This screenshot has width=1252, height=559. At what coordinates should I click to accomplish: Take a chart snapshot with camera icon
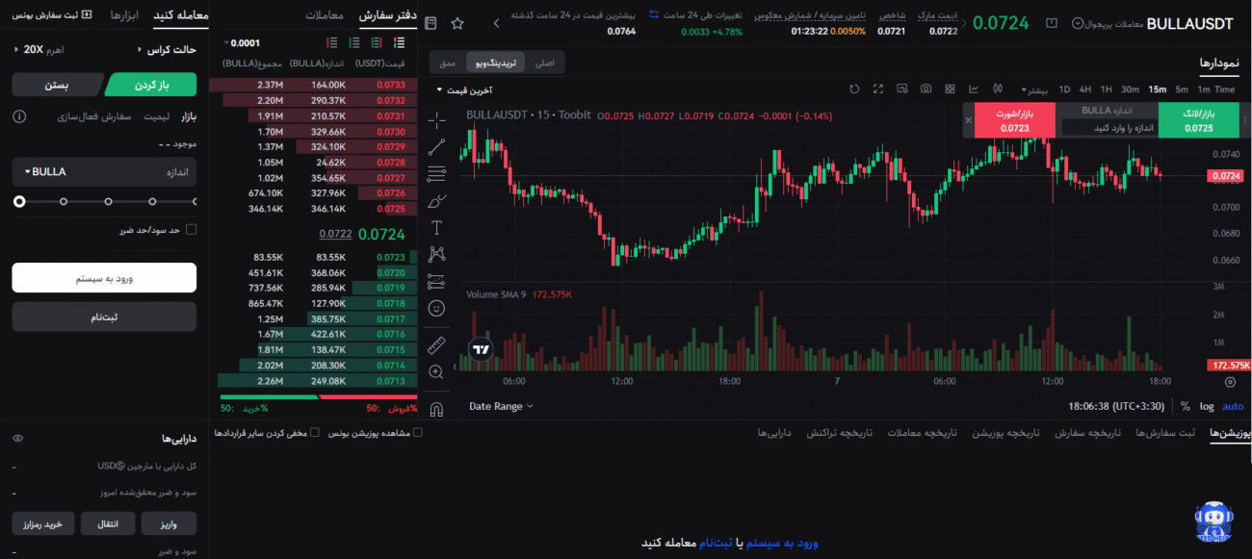point(926,89)
